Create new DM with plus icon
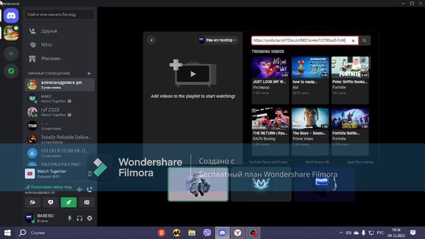 click(x=89, y=74)
